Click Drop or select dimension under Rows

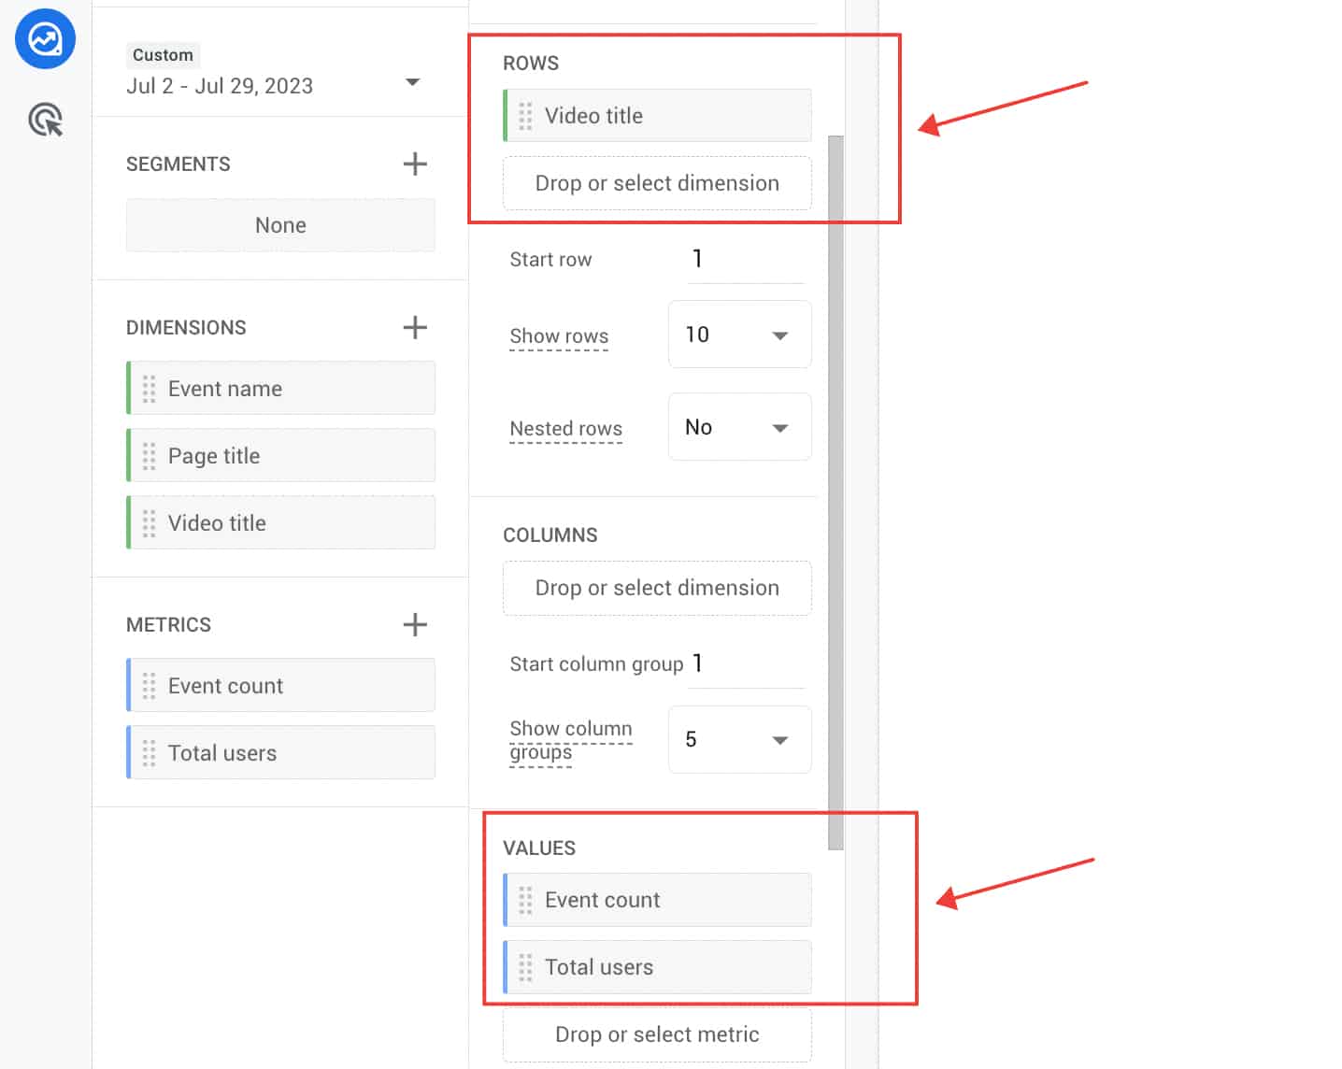(x=657, y=183)
